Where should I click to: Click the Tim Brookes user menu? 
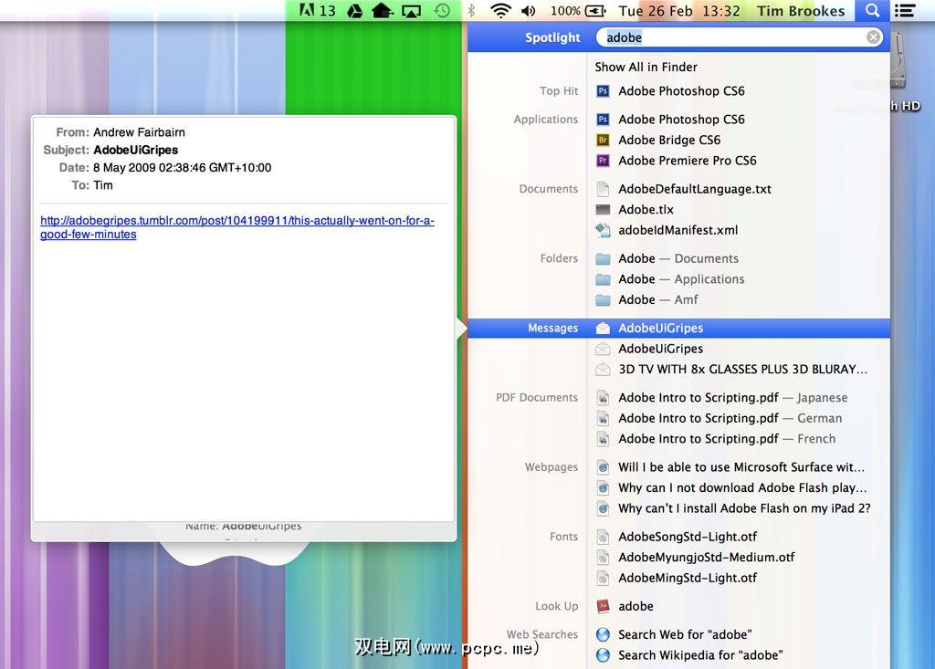point(801,11)
